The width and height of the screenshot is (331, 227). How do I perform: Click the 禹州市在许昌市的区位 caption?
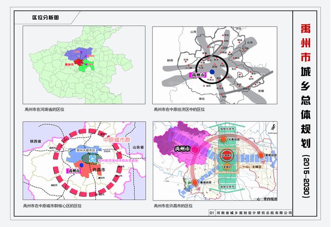173,206
